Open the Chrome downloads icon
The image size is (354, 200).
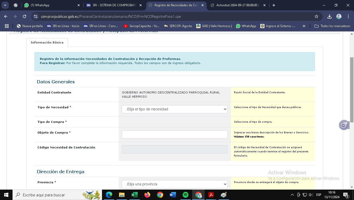click(x=330, y=16)
